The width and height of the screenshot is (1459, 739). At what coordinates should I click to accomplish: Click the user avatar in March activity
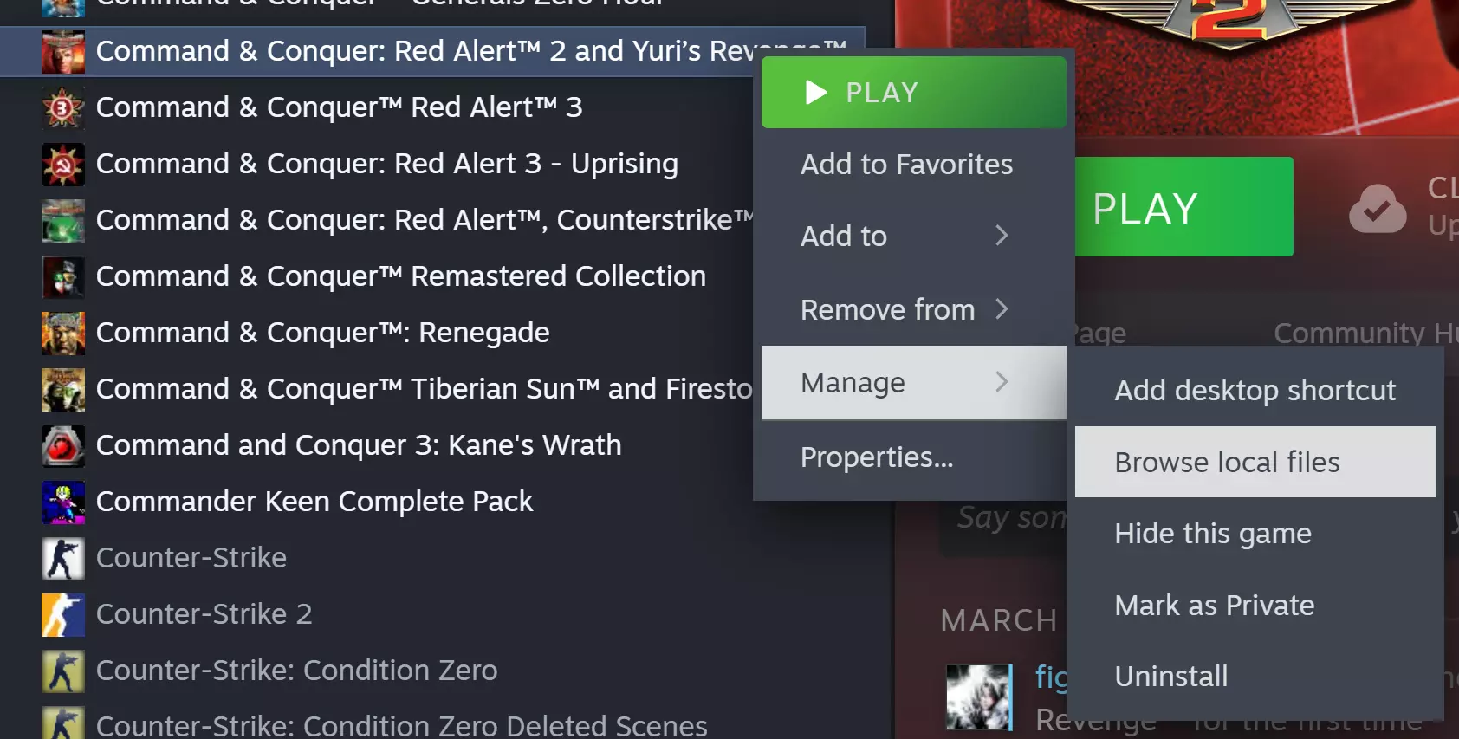[979, 697]
